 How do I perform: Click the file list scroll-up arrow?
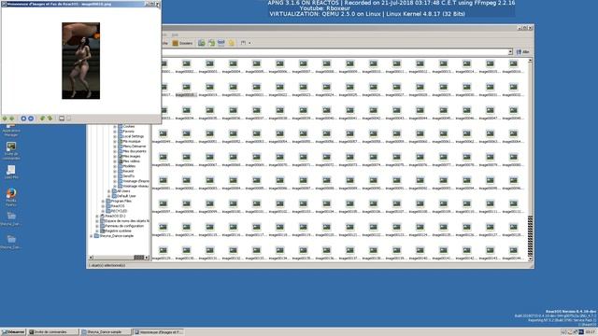[530, 61]
